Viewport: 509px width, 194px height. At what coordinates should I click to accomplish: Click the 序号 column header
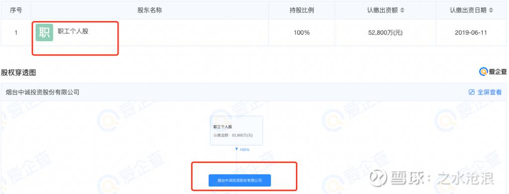pyautogui.click(x=16, y=10)
